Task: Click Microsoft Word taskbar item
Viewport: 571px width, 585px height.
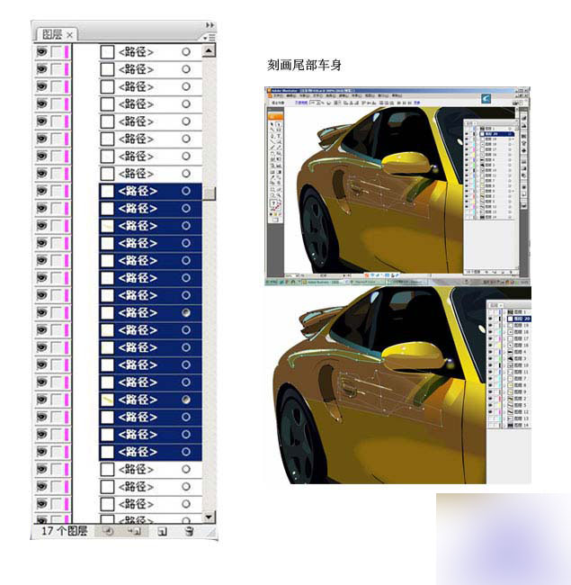Action: 365,283
